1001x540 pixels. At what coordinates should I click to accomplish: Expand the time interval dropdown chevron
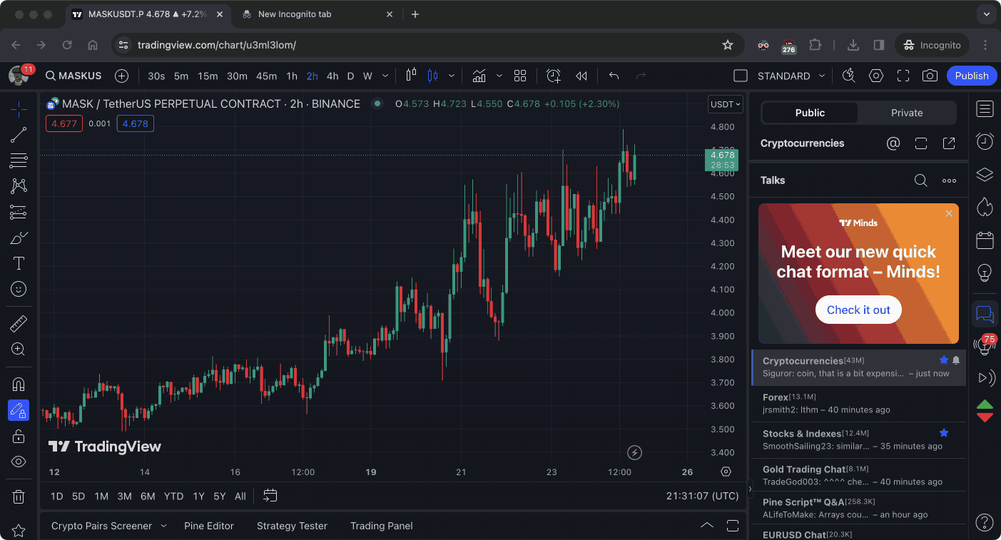pyautogui.click(x=385, y=76)
